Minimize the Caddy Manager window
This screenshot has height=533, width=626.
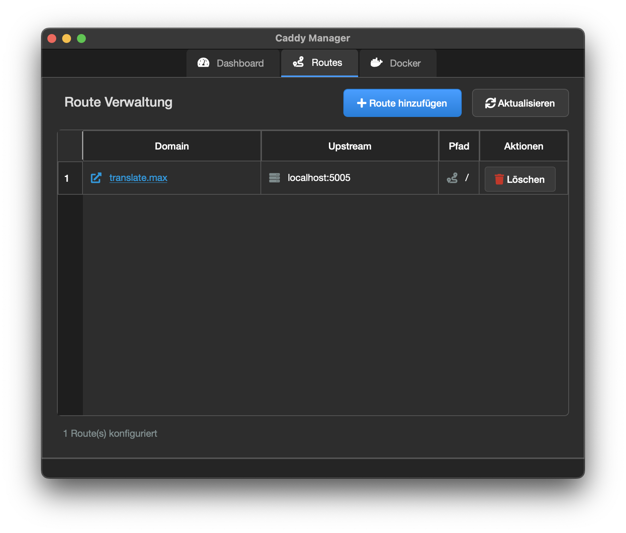coord(67,38)
